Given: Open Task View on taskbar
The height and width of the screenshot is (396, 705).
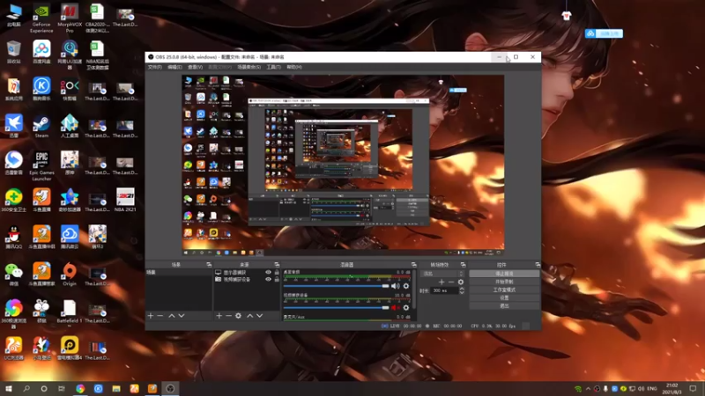Looking at the screenshot, I should coord(62,388).
